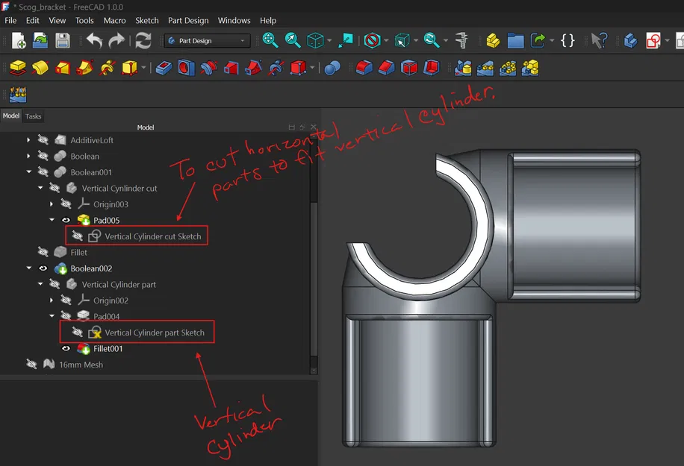Open the additive primitives dropdown arrow
This screenshot has height=466, width=684.
(x=143, y=68)
